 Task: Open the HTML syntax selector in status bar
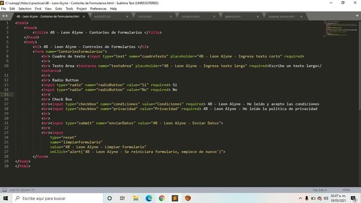pyautogui.click(x=346, y=190)
